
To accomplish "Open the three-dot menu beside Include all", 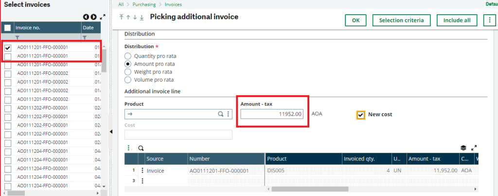I will point(489,20).
